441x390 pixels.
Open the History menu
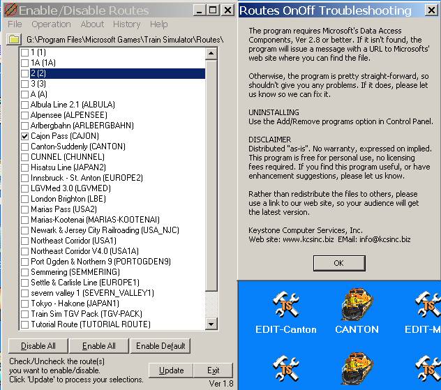126,24
